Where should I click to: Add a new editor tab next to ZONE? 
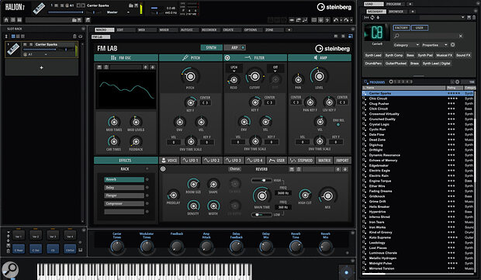(x=289, y=29)
